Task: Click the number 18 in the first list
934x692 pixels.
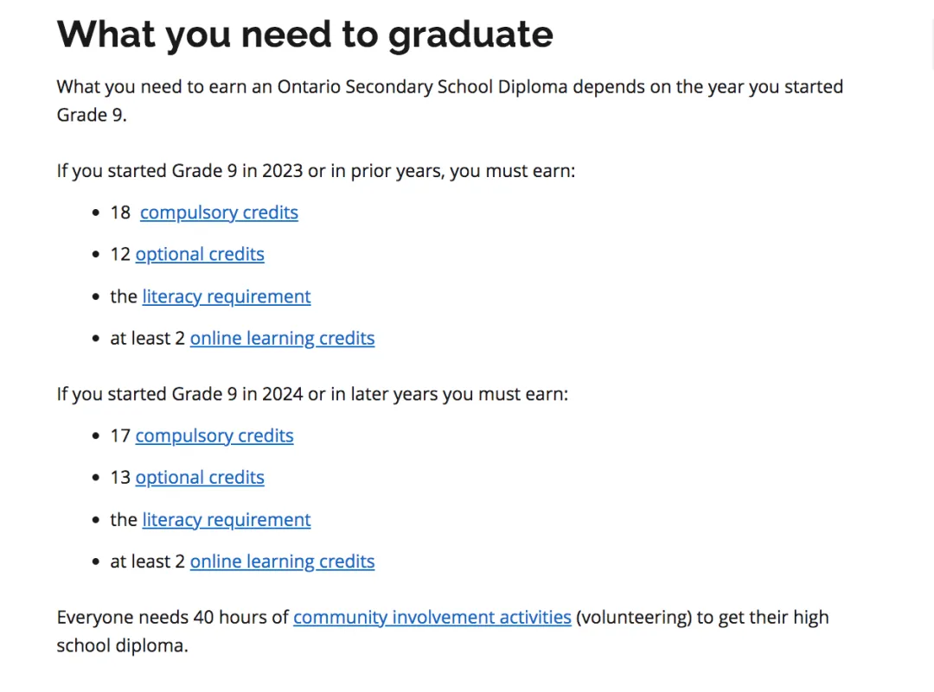Action: (x=120, y=213)
